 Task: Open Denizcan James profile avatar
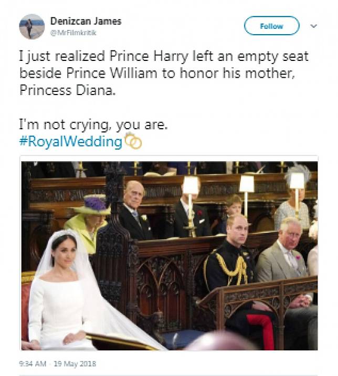click(32, 26)
